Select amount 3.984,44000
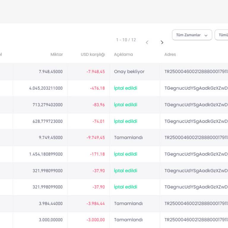This screenshot has width=228, height=228. tap(51, 204)
